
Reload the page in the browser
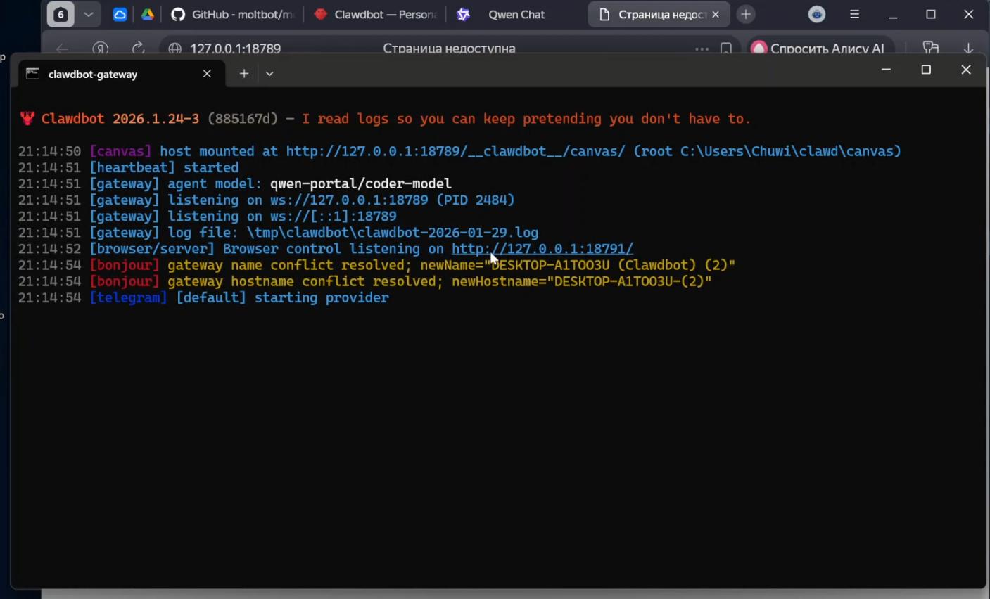(x=138, y=48)
